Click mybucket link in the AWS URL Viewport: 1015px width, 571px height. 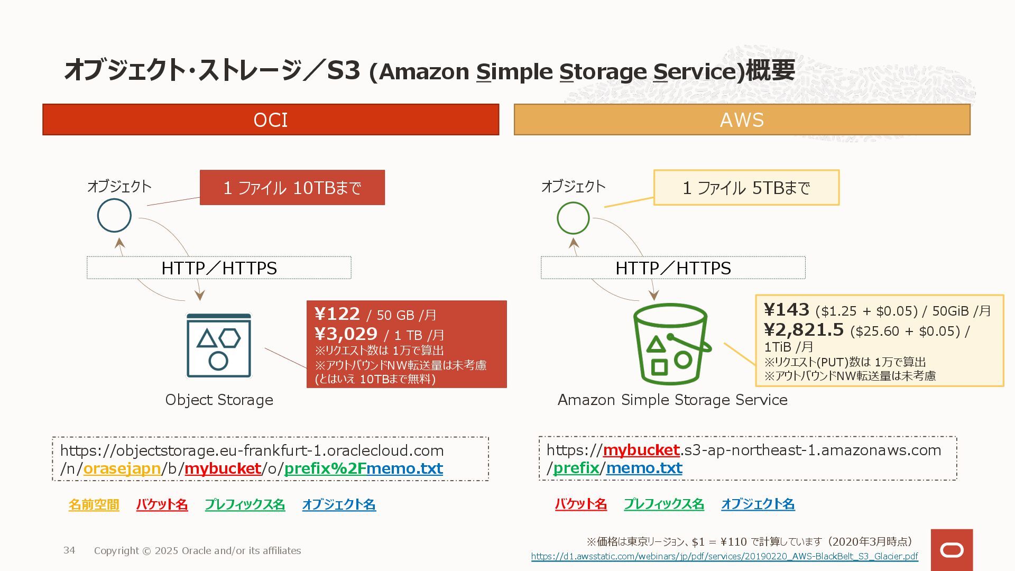point(641,450)
